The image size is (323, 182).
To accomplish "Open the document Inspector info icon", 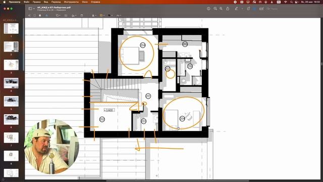I will tap(208, 9).
